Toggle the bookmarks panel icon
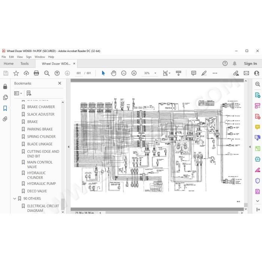The width and height of the screenshot is (262, 262). 5,108
